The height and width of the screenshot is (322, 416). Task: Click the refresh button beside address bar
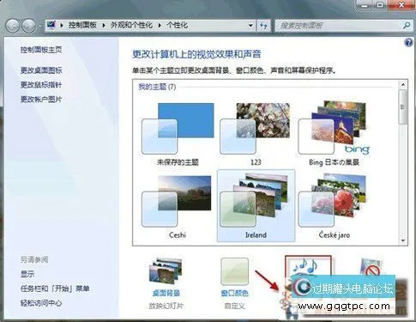(263, 26)
